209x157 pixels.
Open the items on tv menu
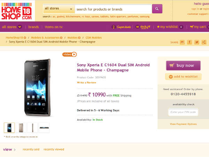(x=54, y=27)
